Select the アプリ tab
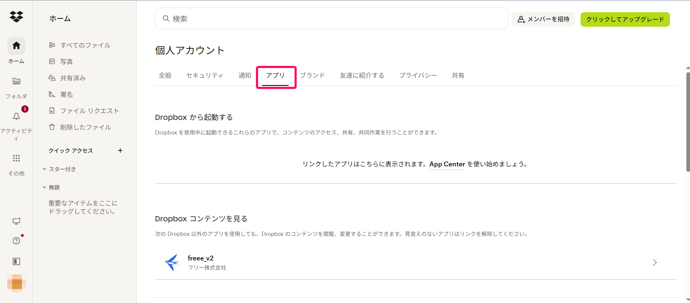This screenshot has height=303, width=690. 275,75
